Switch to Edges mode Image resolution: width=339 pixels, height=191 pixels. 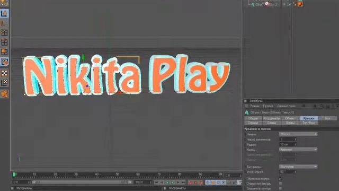(4, 42)
